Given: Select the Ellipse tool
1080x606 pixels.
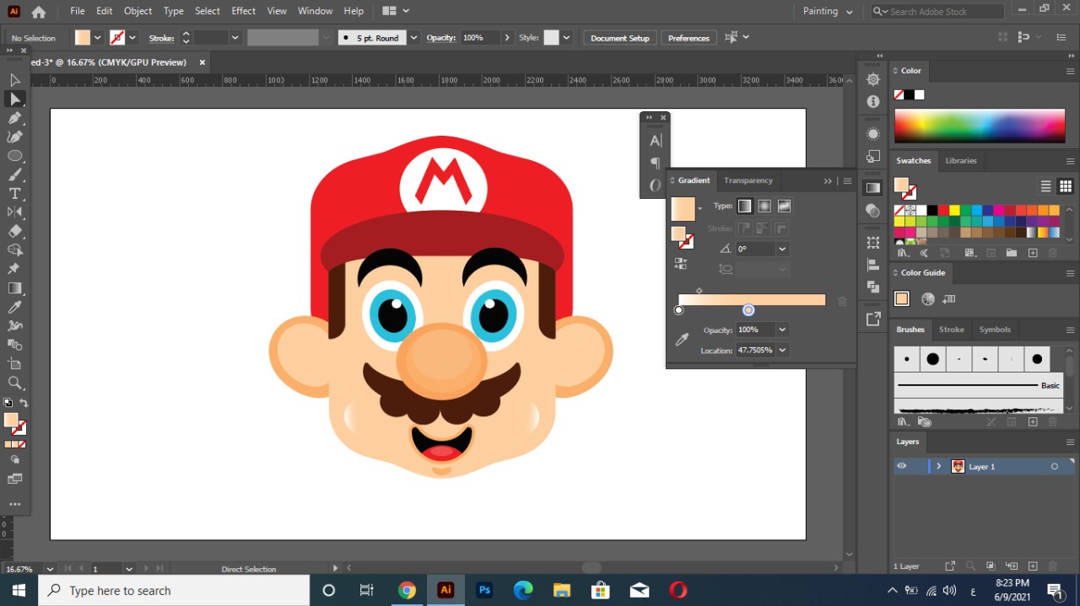Looking at the screenshot, I should [x=14, y=156].
